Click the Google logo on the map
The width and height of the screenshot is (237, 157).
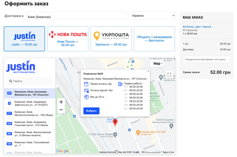tap(62, 151)
